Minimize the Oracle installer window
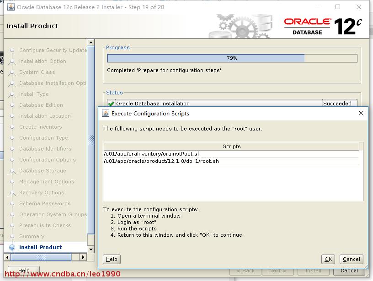 point(317,7)
